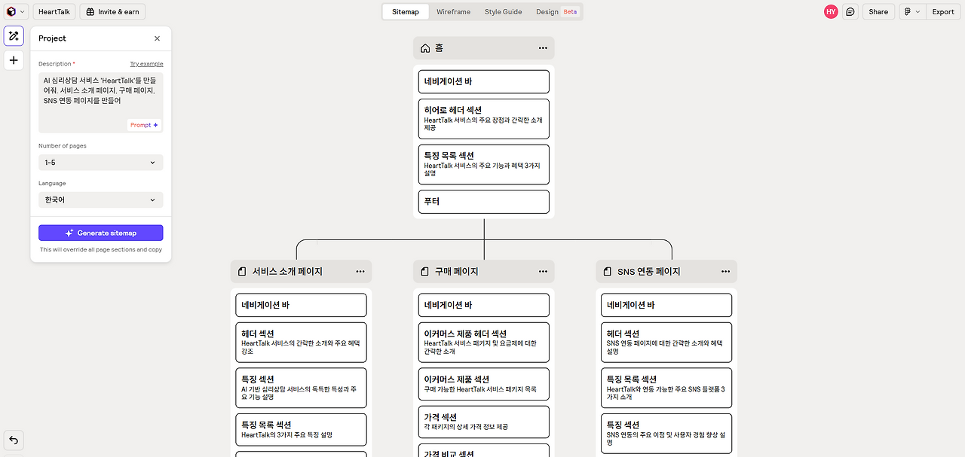Select 특징 섹션 card in 서비스 소개 페이지
This screenshot has height=457, width=965.
coord(301,388)
